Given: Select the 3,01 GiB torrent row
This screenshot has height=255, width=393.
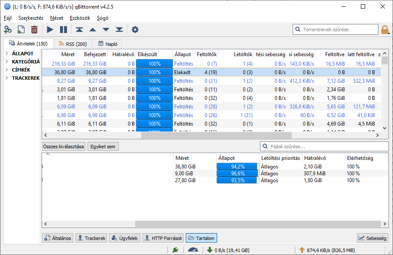Looking at the screenshot, I should [x=211, y=89].
